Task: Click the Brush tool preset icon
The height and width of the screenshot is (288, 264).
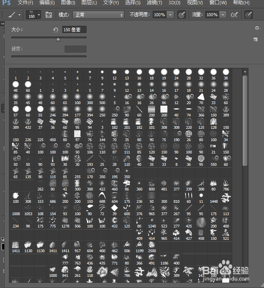Action: coord(12,15)
